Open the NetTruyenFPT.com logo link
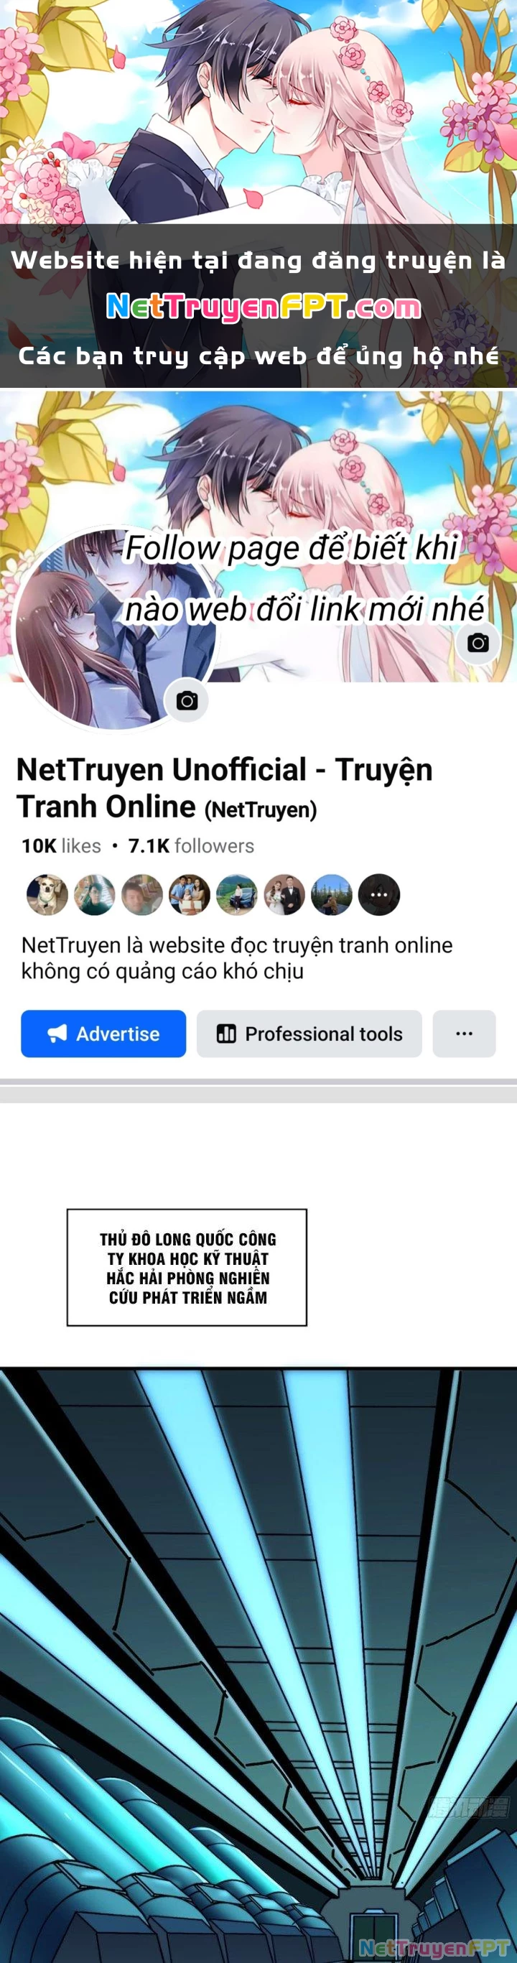 click(x=264, y=307)
